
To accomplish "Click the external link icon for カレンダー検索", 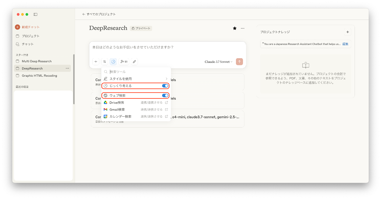I will click(x=167, y=116).
